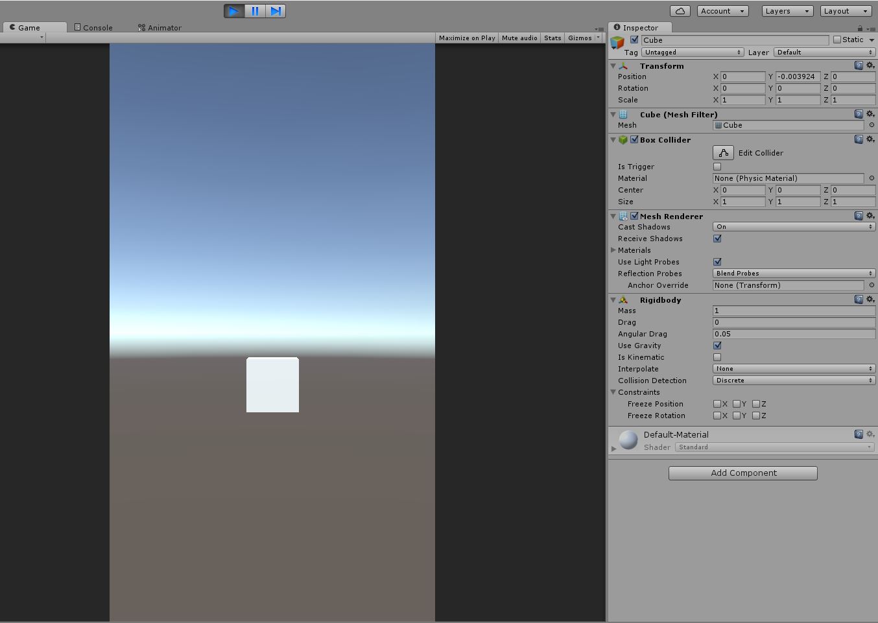Viewport: 878px width, 623px height.
Task: Open the Transform help icon
Action: coord(859,65)
